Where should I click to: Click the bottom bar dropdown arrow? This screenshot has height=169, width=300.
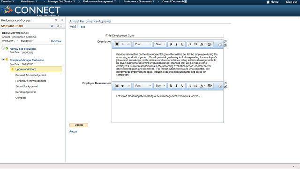(x=293, y=166)
